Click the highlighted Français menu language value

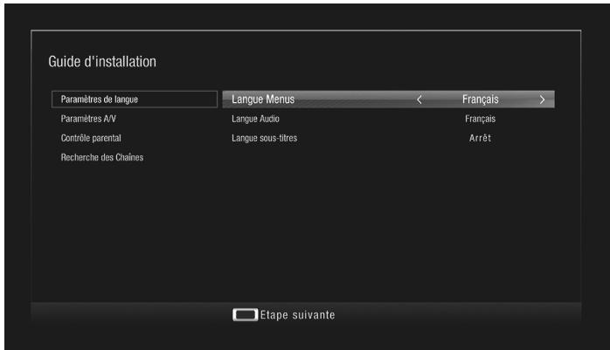coord(480,100)
